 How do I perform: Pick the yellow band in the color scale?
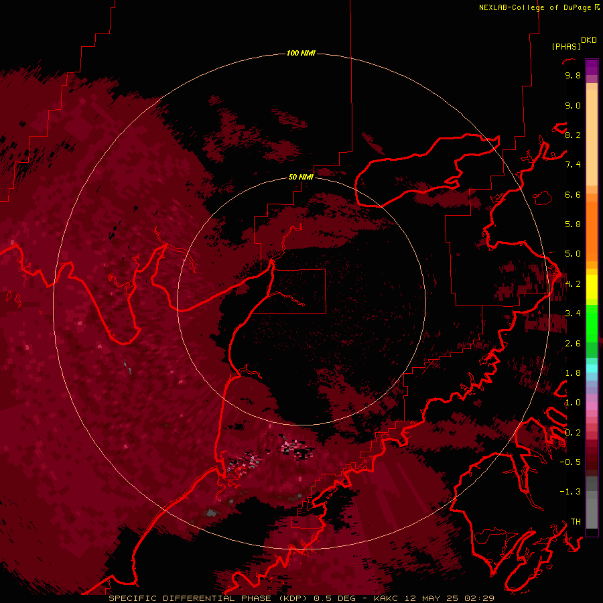coord(592,287)
